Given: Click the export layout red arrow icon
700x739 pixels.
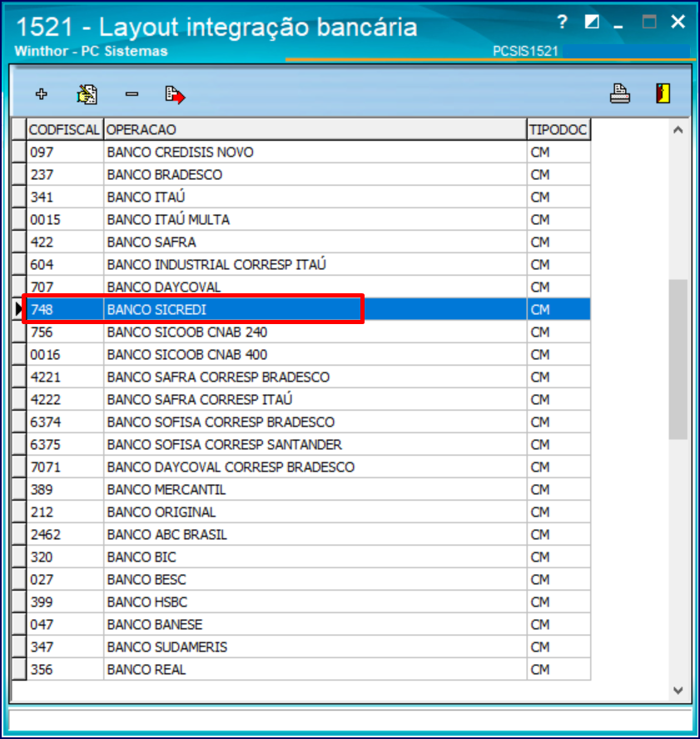Looking at the screenshot, I should pos(175,95).
